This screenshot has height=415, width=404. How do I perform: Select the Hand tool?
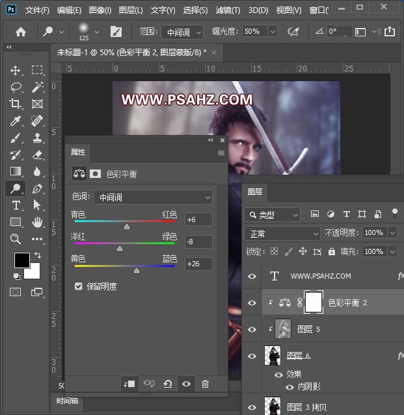[37, 222]
